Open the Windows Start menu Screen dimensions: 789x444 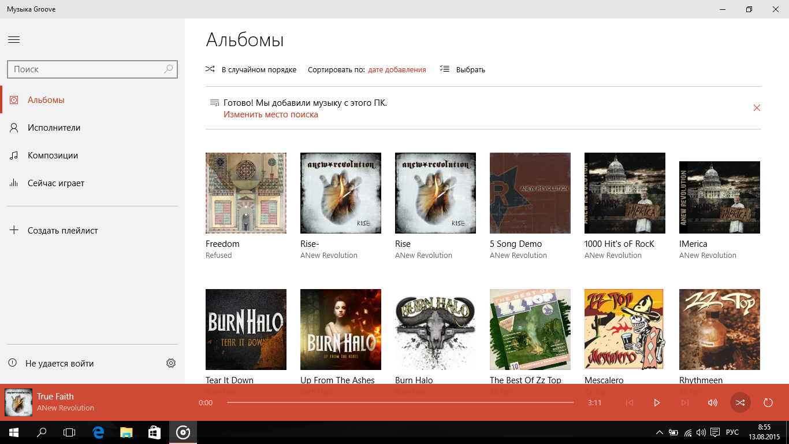[x=14, y=432]
